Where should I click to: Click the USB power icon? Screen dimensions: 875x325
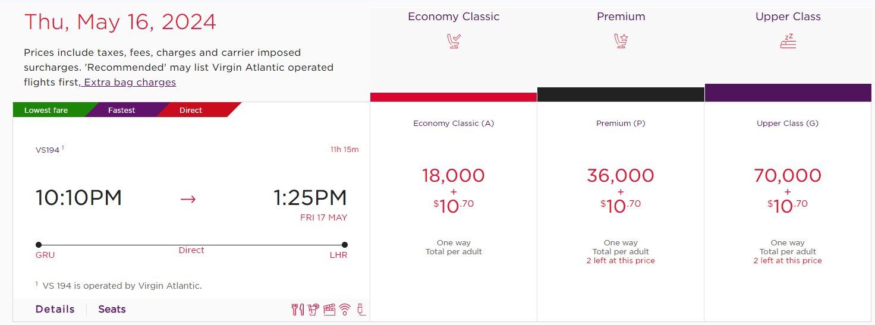[361, 309]
